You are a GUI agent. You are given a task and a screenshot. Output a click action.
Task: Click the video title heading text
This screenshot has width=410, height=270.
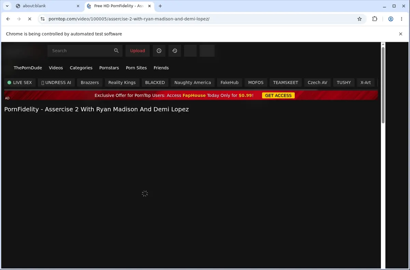[96, 109]
